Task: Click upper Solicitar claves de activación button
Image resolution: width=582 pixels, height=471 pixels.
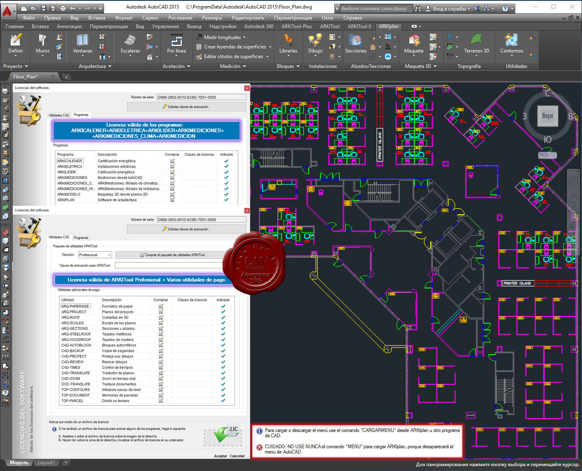Action: (x=186, y=107)
